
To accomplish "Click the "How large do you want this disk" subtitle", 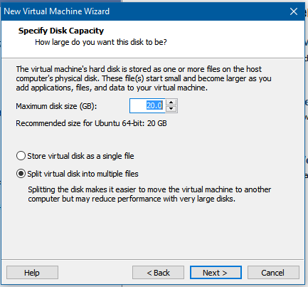I will 101,42.
